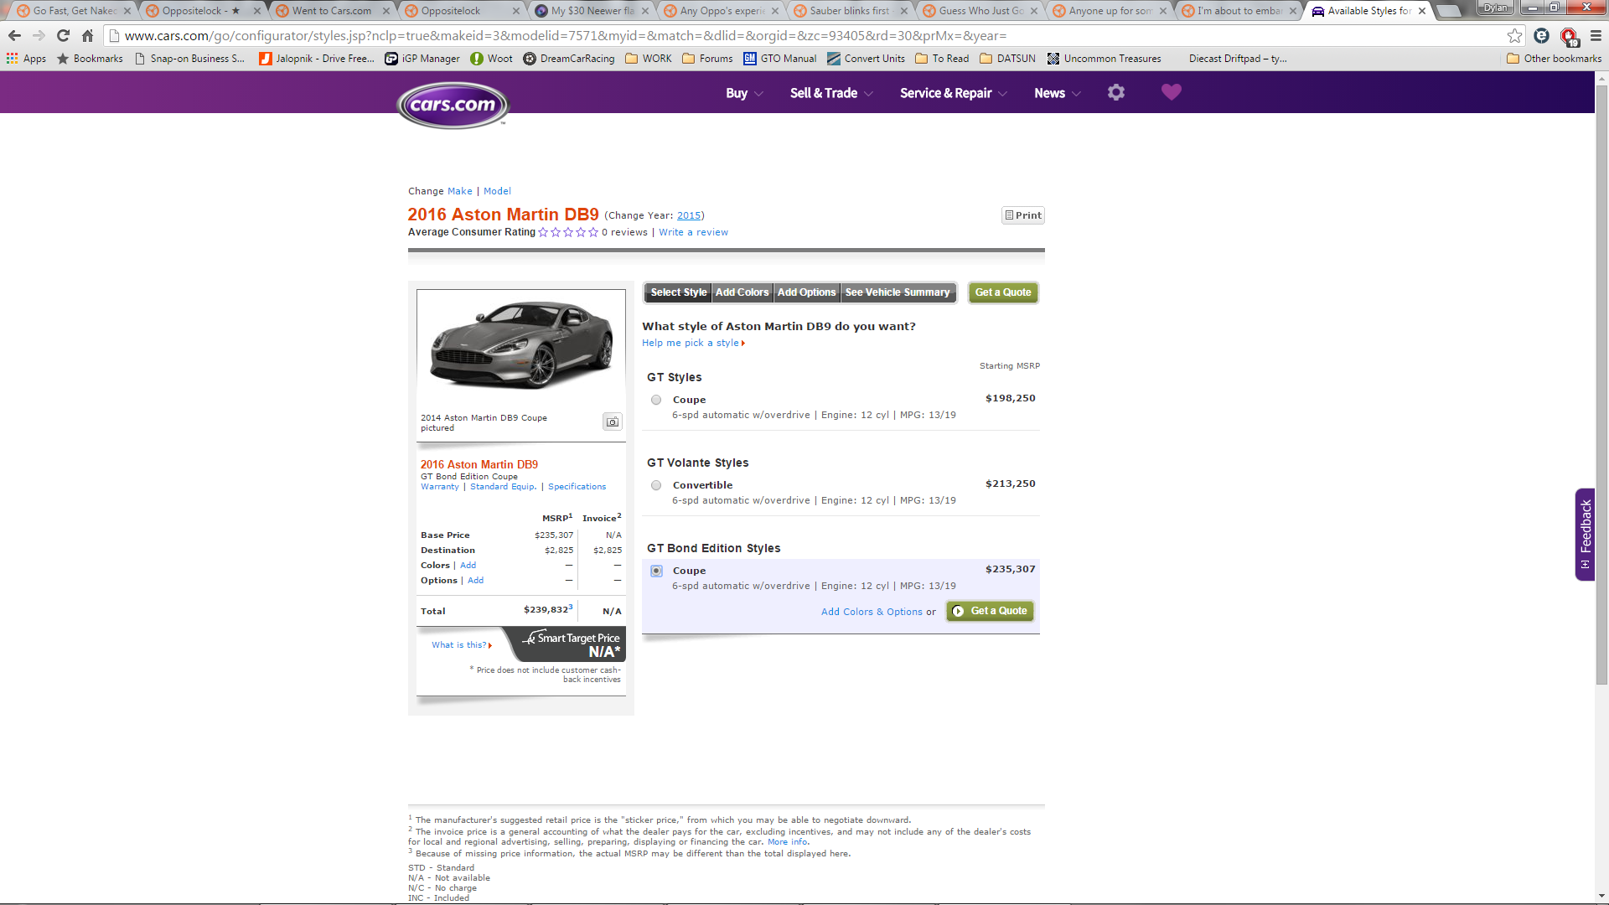
Task: Open Other bookmarks folder
Action: [1554, 59]
